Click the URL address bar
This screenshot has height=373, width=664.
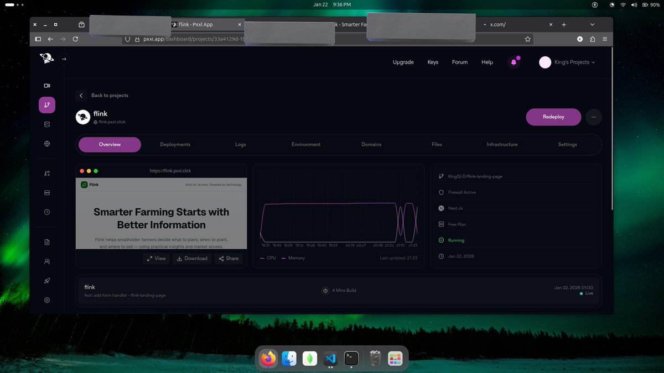click(326, 39)
